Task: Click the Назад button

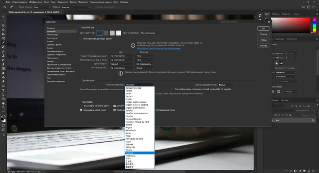Action: coord(264,40)
